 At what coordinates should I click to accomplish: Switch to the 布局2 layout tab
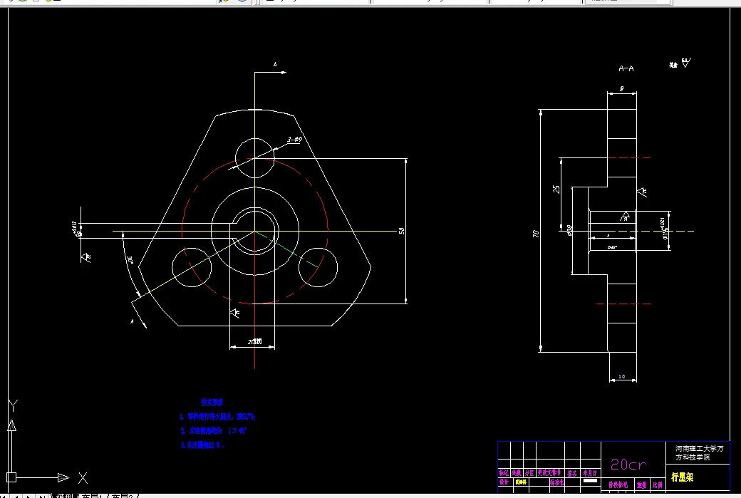coord(122,496)
